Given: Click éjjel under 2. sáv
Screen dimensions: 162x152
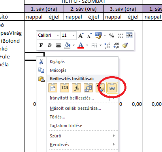Looking at the screenshot, I should (x=94, y=17).
